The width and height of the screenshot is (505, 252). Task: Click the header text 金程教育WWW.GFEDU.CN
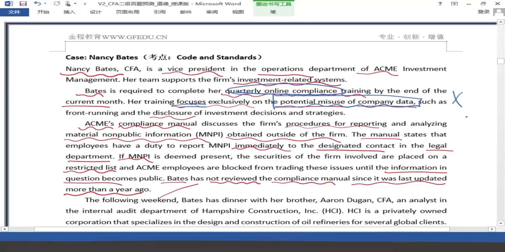tap(118, 37)
